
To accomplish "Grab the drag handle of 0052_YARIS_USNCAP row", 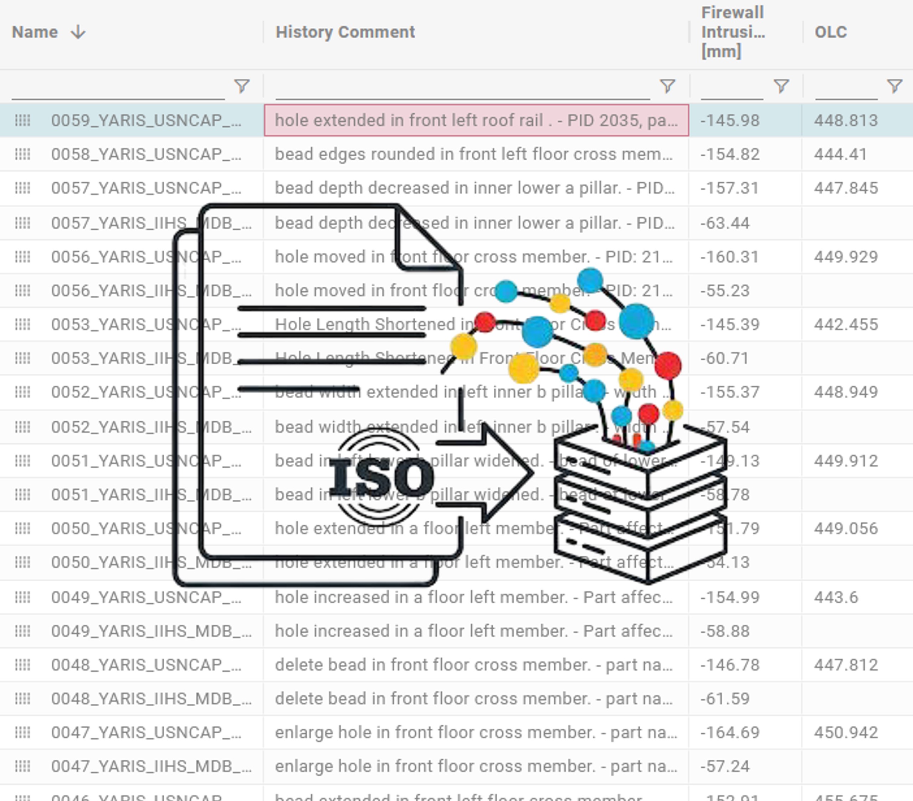I will [x=23, y=392].
